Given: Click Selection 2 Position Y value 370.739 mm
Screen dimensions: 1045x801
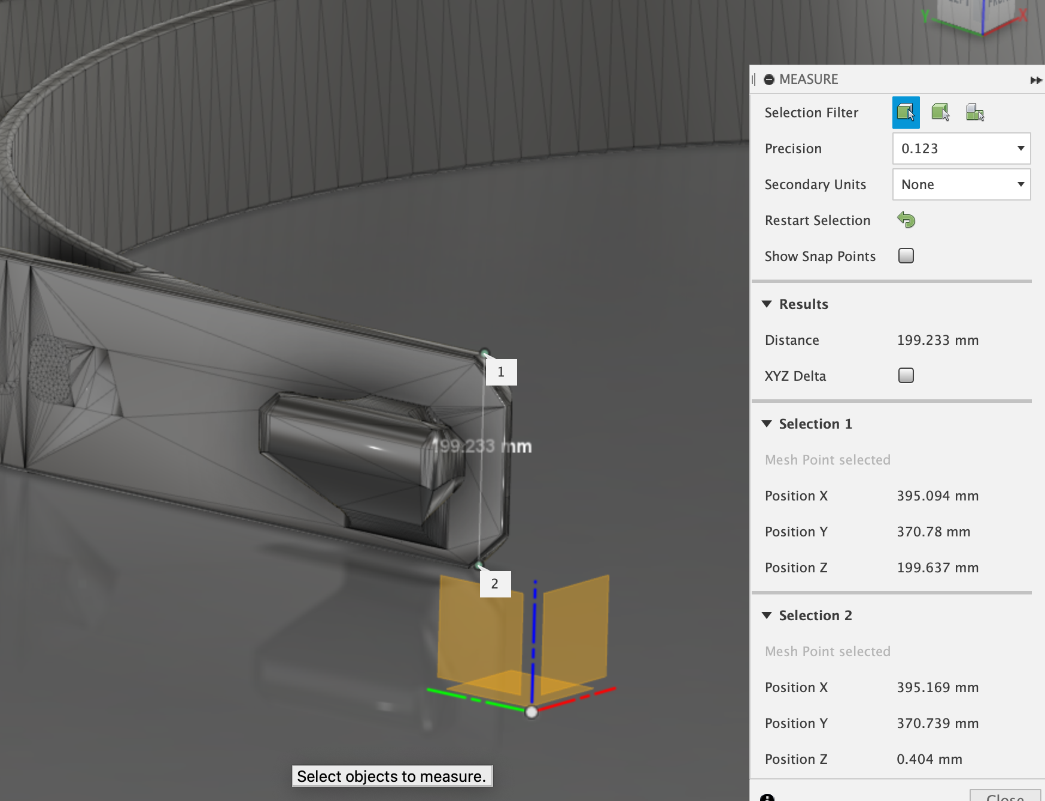Looking at the screenshot, I should tap(937, 723).
